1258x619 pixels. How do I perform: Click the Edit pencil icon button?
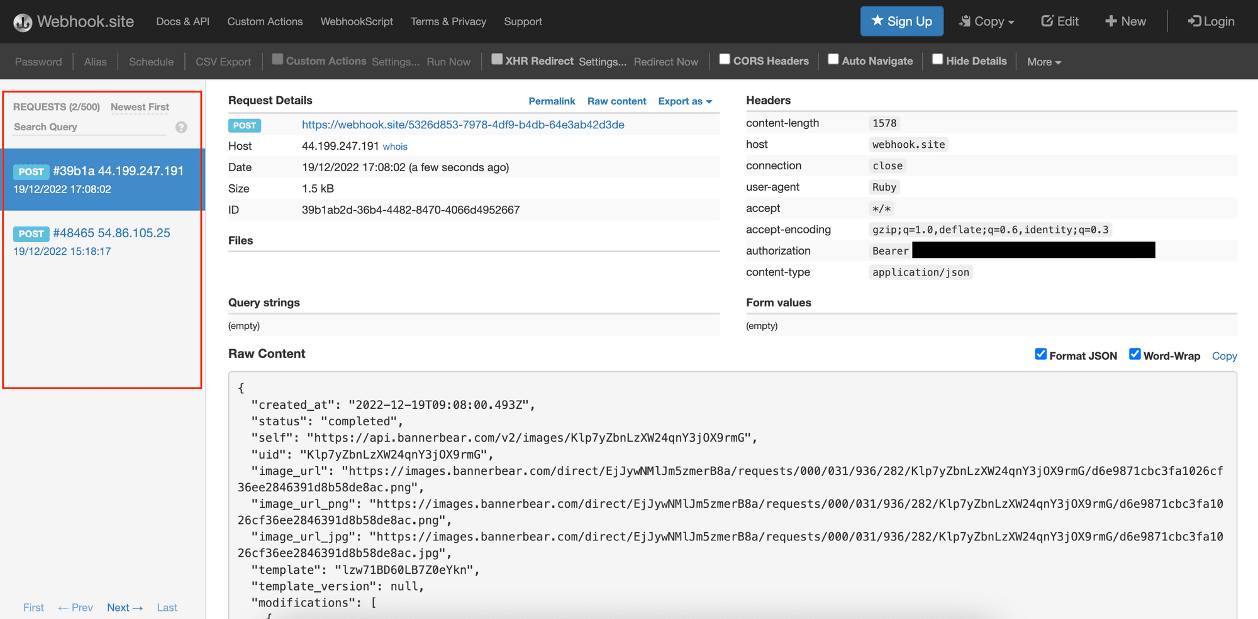(1059, 21)
